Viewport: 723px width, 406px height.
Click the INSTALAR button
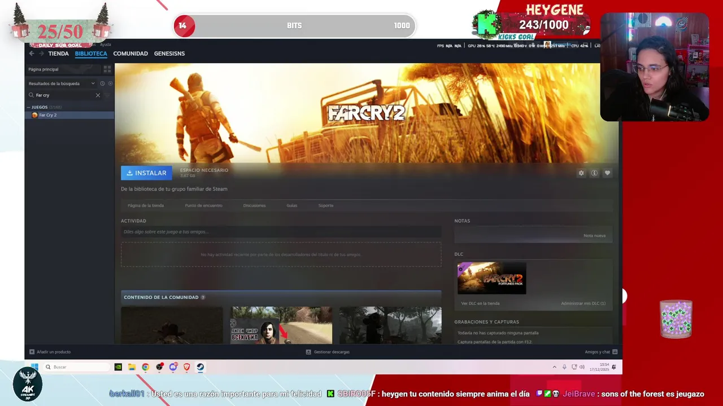(x=146, y=173)
